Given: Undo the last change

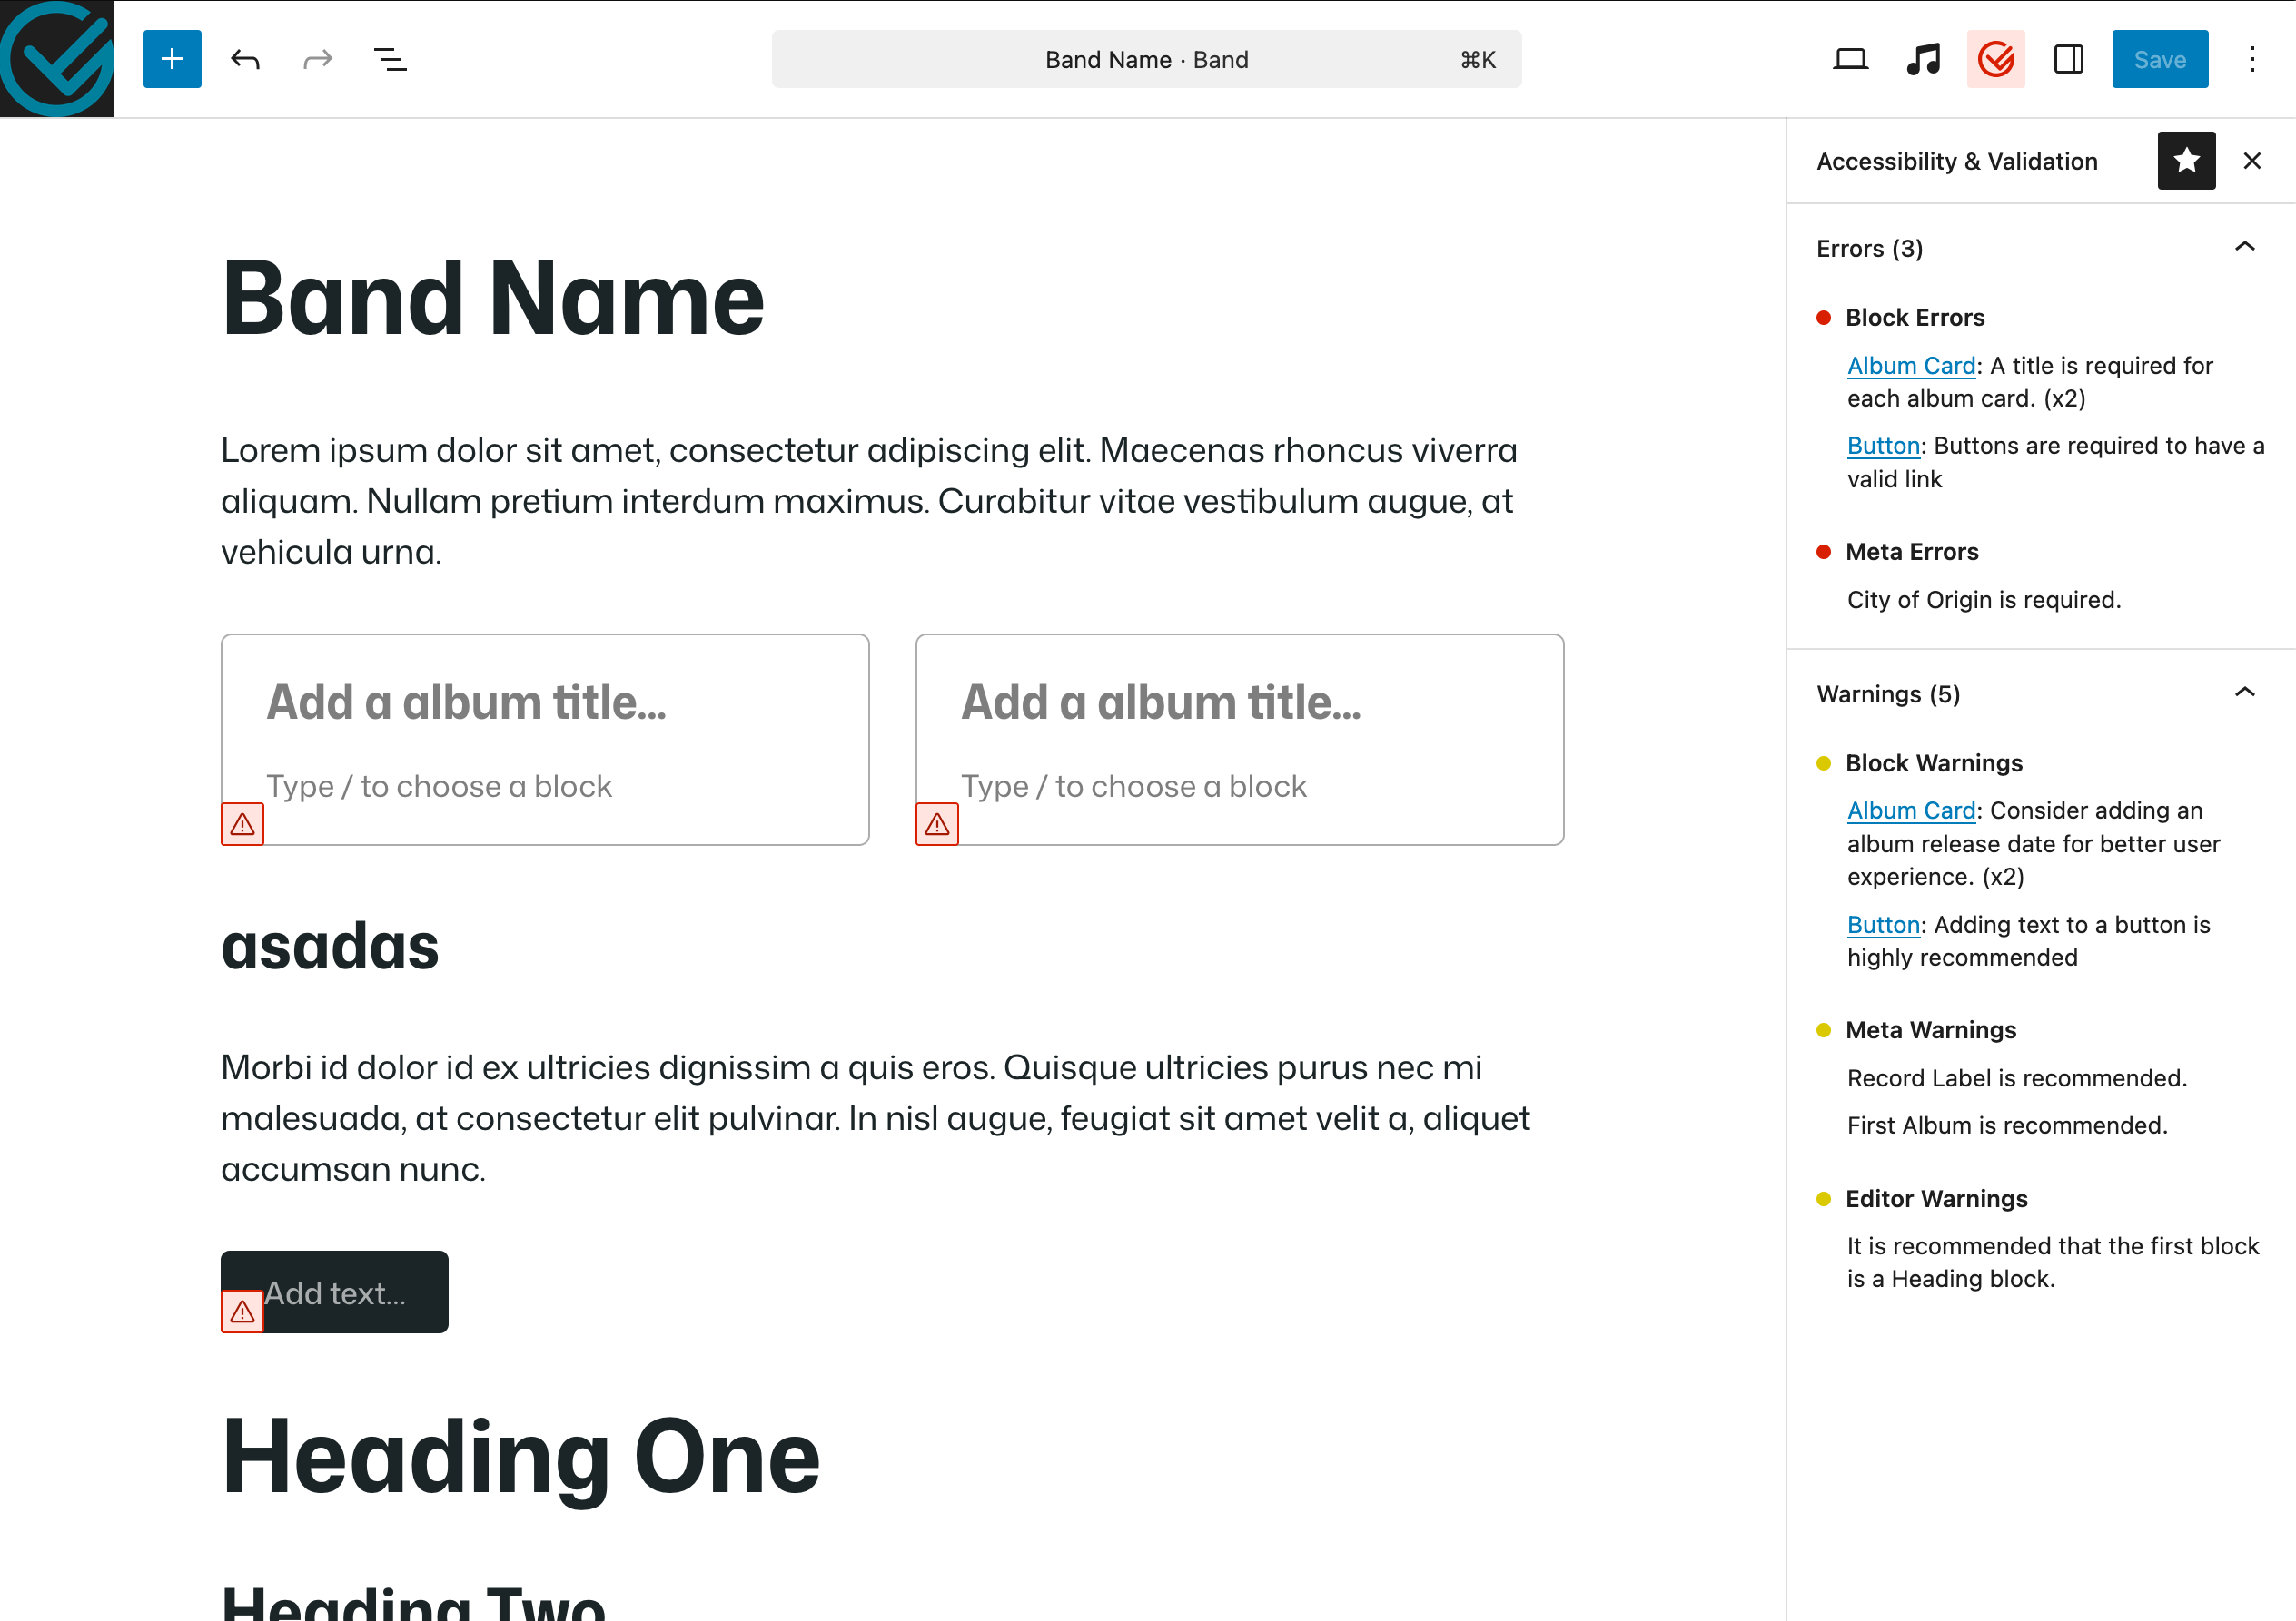Looking at the screenshot, I should click(245, 59).
